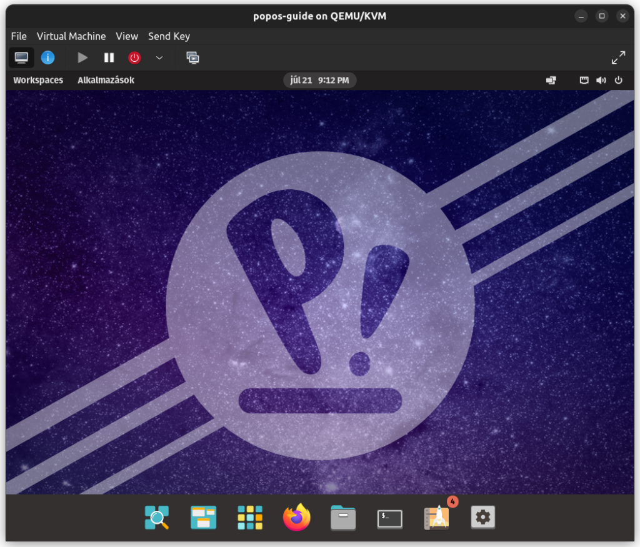Open volume control in top panel
The image size is (640, 547).
601,80
